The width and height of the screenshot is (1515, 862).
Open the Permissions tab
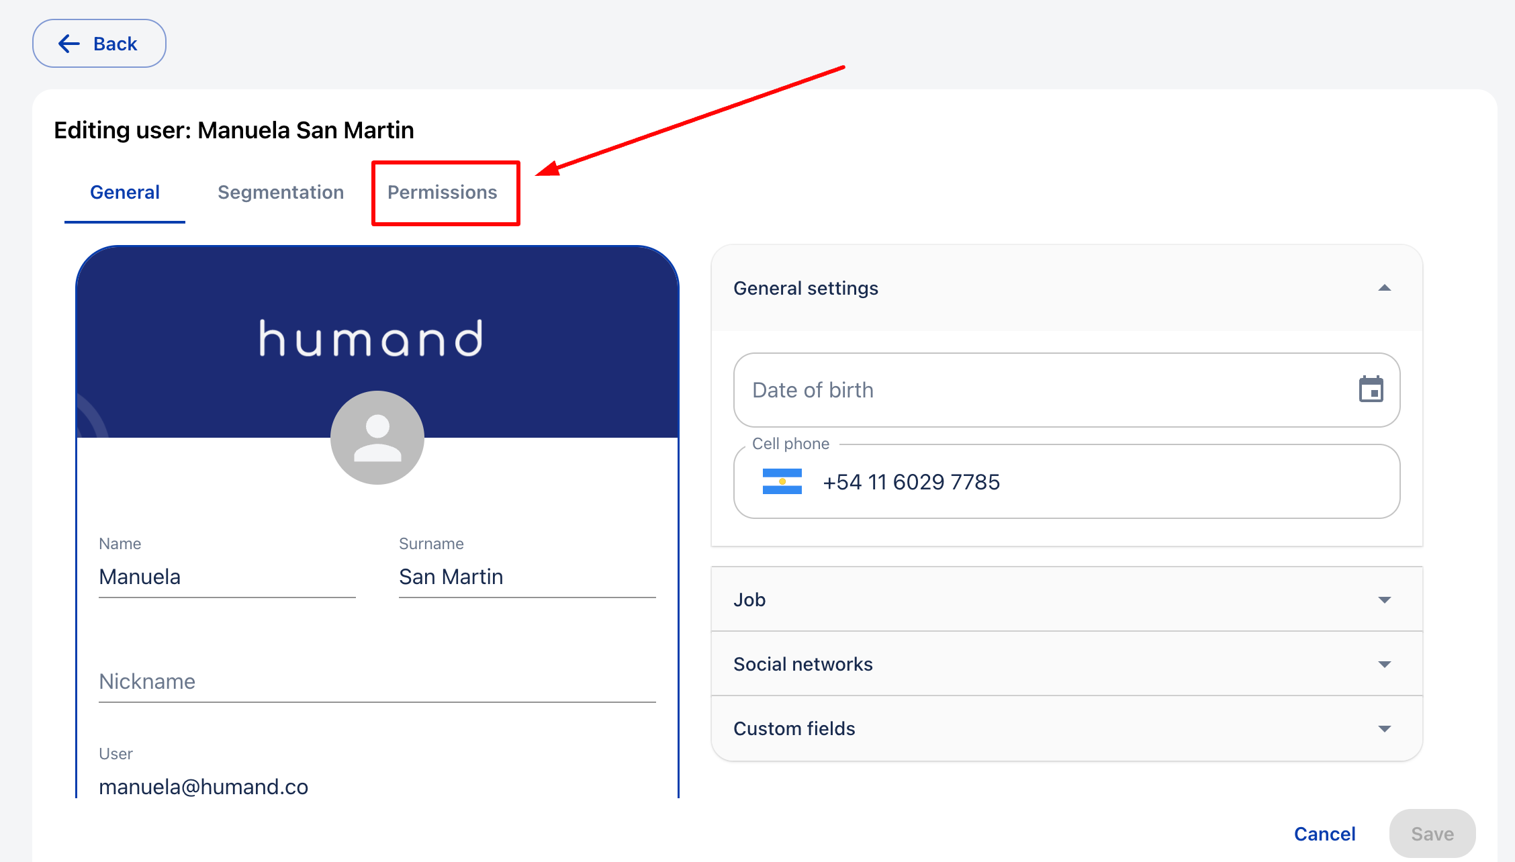tap(443, 193)
